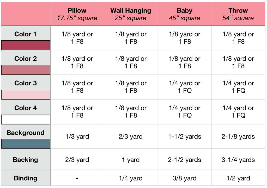
Task: Pick the Background slate blue swatch
Action: [26, 144]
